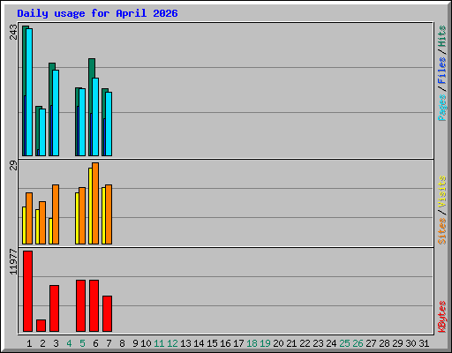Click the day 3 yellow Visits bar

pos(51,231)
